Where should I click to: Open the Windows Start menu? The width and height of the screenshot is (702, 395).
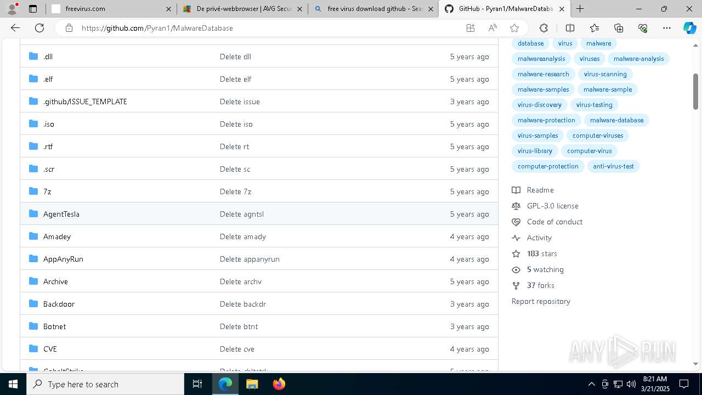click(x=13, y=384)
